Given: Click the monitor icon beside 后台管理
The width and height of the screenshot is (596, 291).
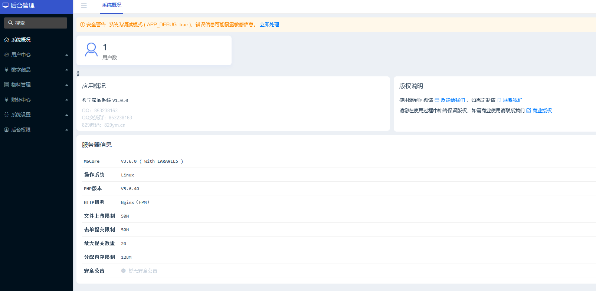Looking at the screenshot, I should click(x=6, y=6).
